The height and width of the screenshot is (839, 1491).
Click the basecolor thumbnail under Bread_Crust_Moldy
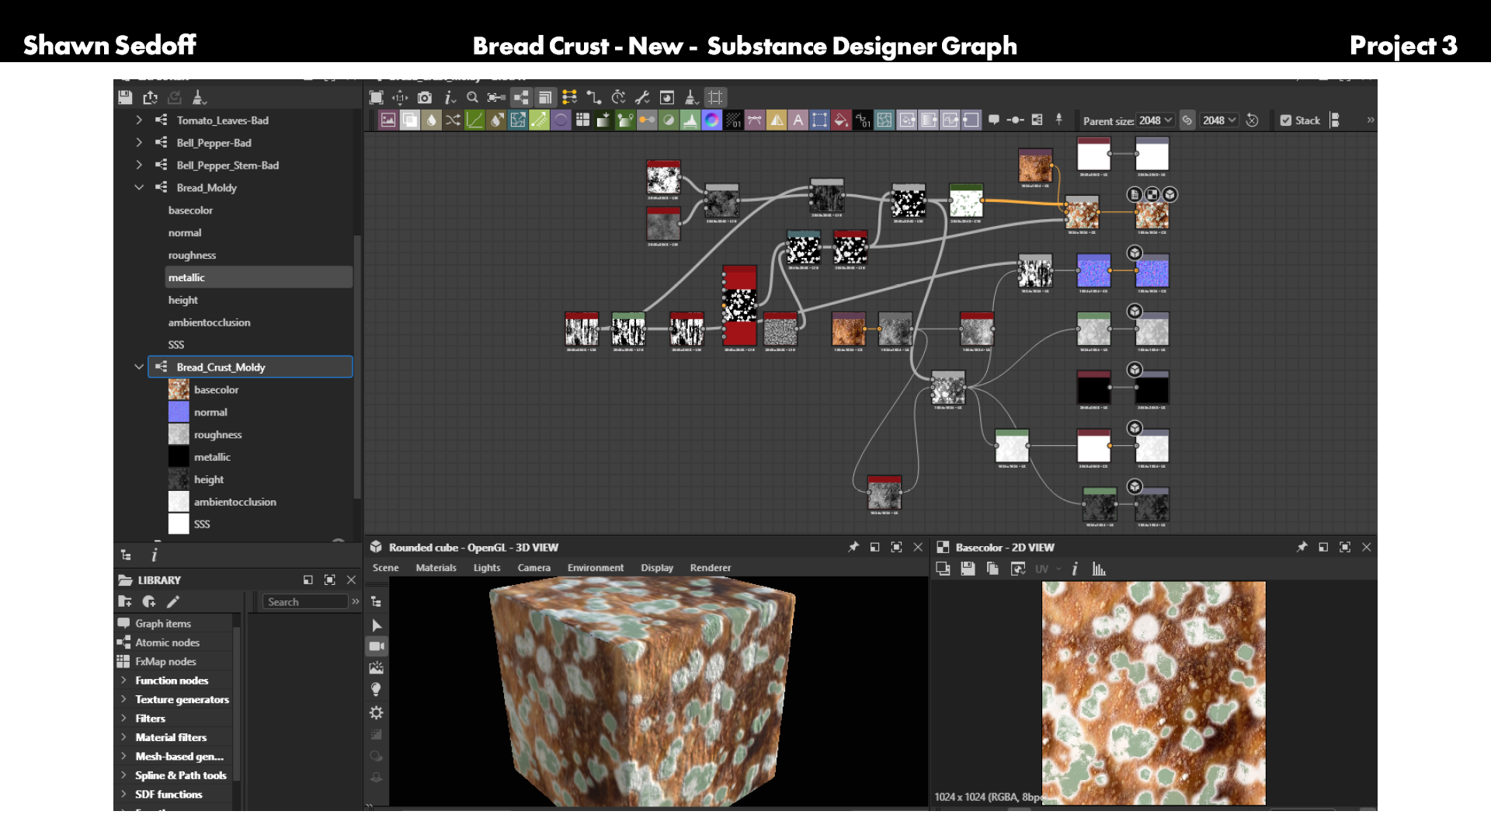click(x=179, y=389)
